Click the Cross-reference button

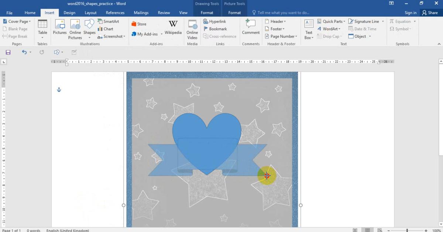[220, 36]
